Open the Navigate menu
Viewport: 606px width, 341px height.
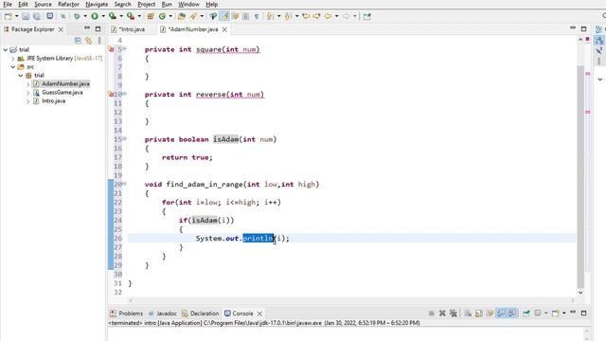pos(97,4)
